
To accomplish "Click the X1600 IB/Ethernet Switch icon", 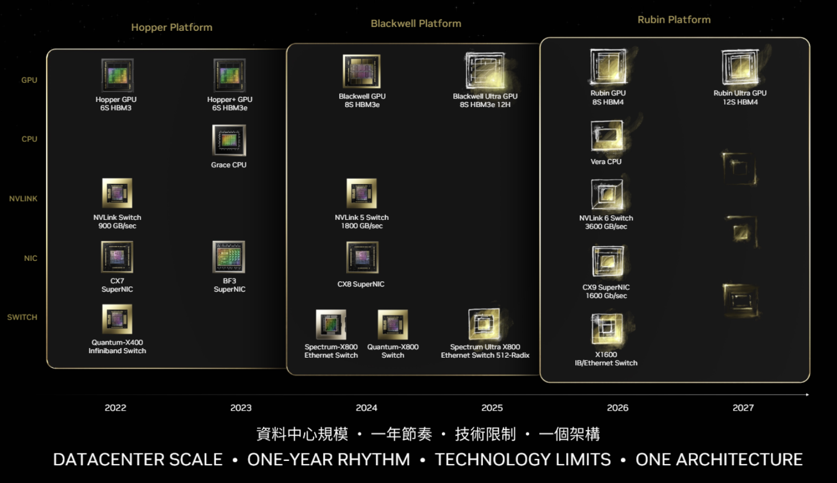I will [606, 329].
